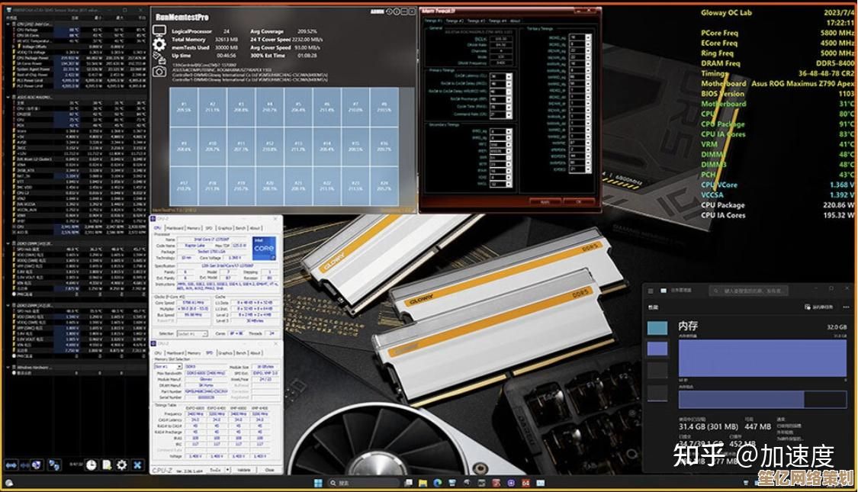Click the Close button in CPU-Z

(x=269, y=470)
